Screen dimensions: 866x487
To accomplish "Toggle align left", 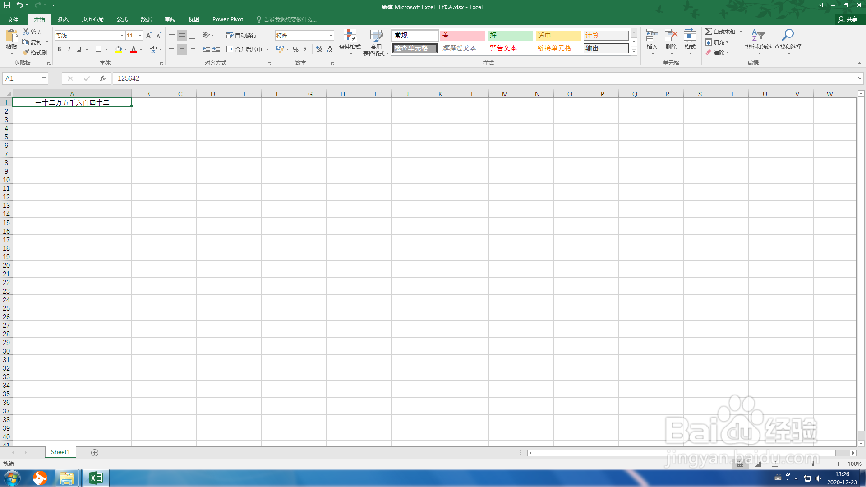I will [x=172, y=49].
